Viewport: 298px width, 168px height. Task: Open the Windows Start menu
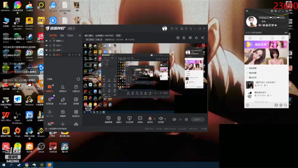click(x=4, y=165)
